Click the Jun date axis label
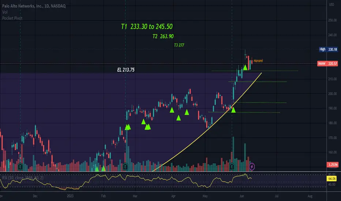 (241, 196)
